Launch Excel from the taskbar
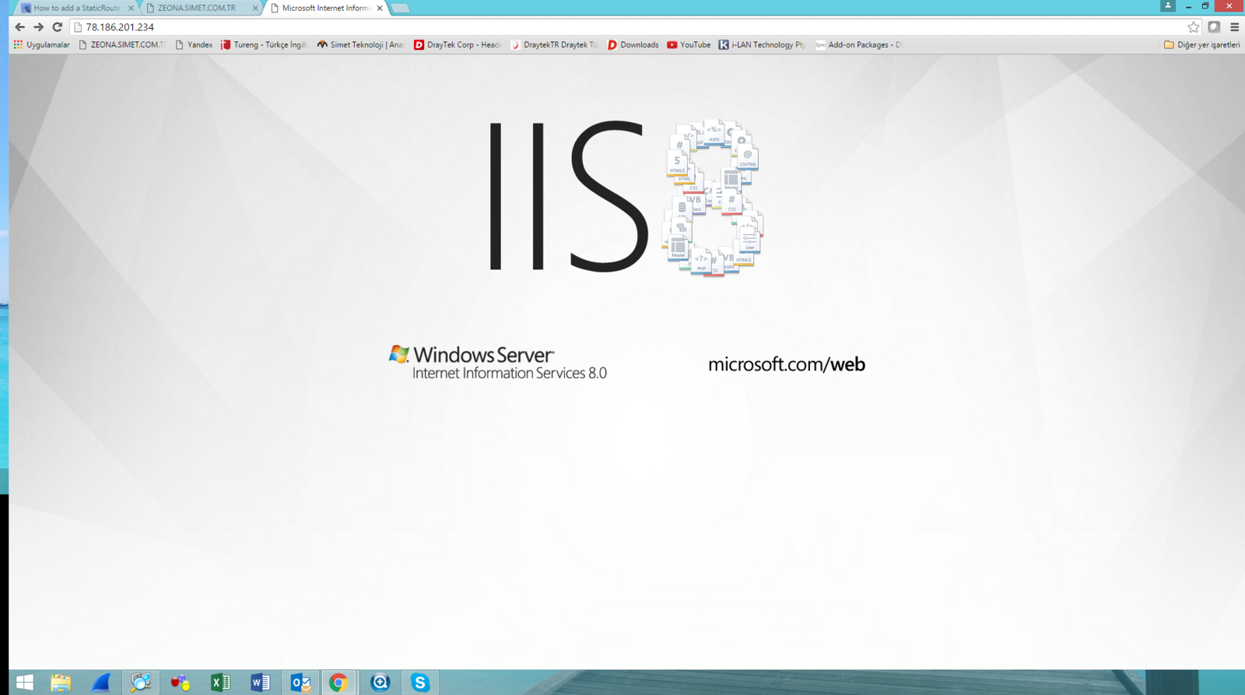This screenshot has width=1245, height=695. coord(220,683)
